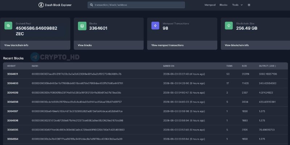Viewport: 290px width, 145px height.
Task: Open block height 3364594
Action: click(x=13, y=139)
